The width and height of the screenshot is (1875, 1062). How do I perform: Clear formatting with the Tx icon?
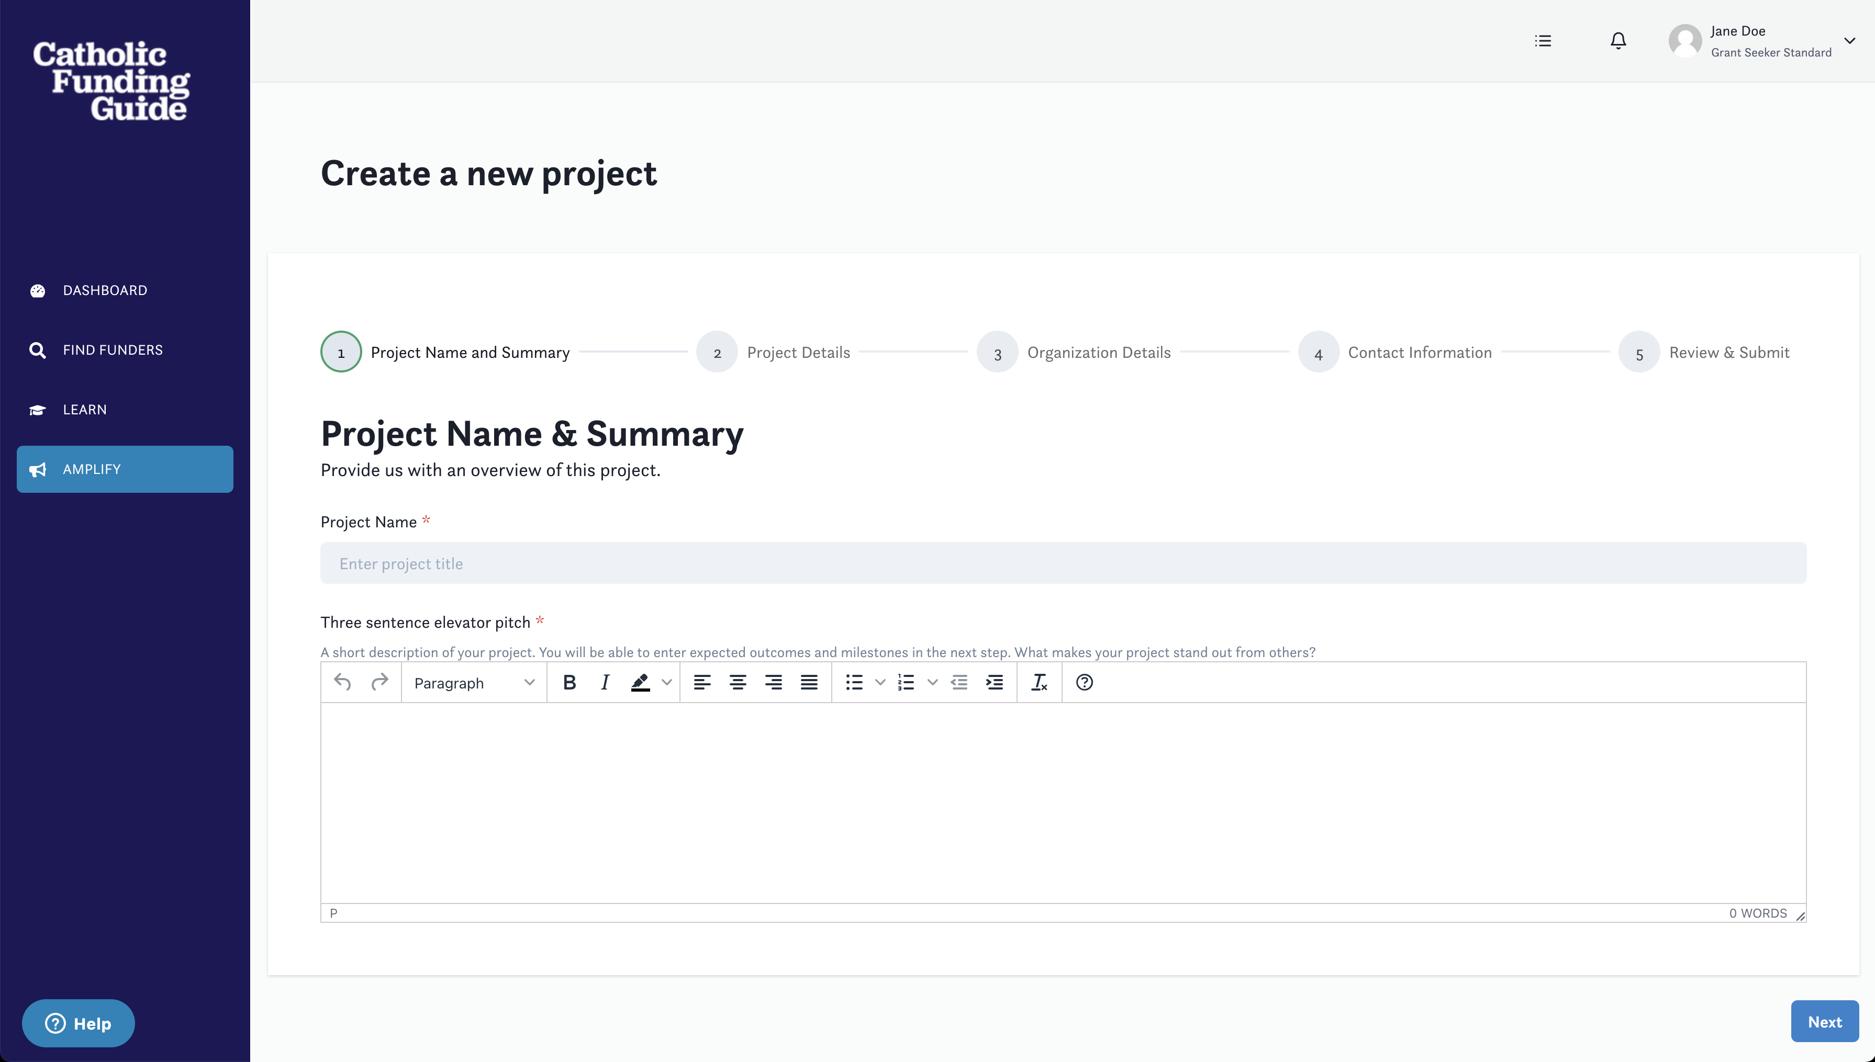click(1039, 682)
